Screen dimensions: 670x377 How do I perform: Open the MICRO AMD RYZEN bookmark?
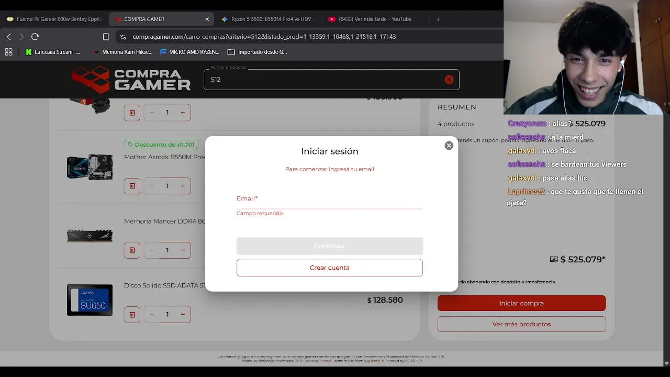tap(189, 52)
